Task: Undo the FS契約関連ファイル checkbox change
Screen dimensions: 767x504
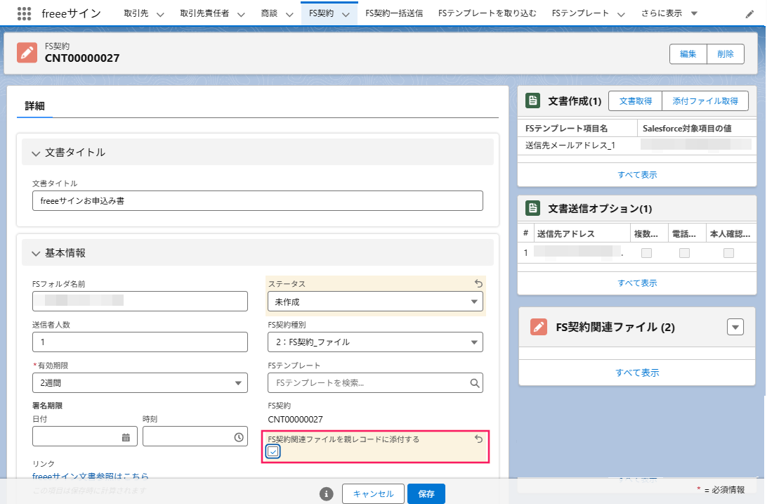Action: coord(478,439)
